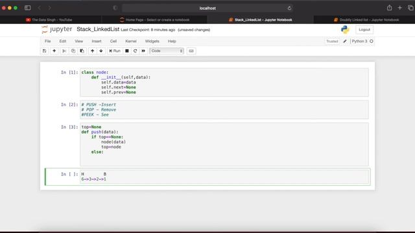Click the In [3]: prompt label

point(69,127)
